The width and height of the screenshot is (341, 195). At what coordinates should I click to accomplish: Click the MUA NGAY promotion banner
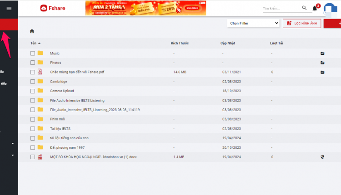(145, 8)
